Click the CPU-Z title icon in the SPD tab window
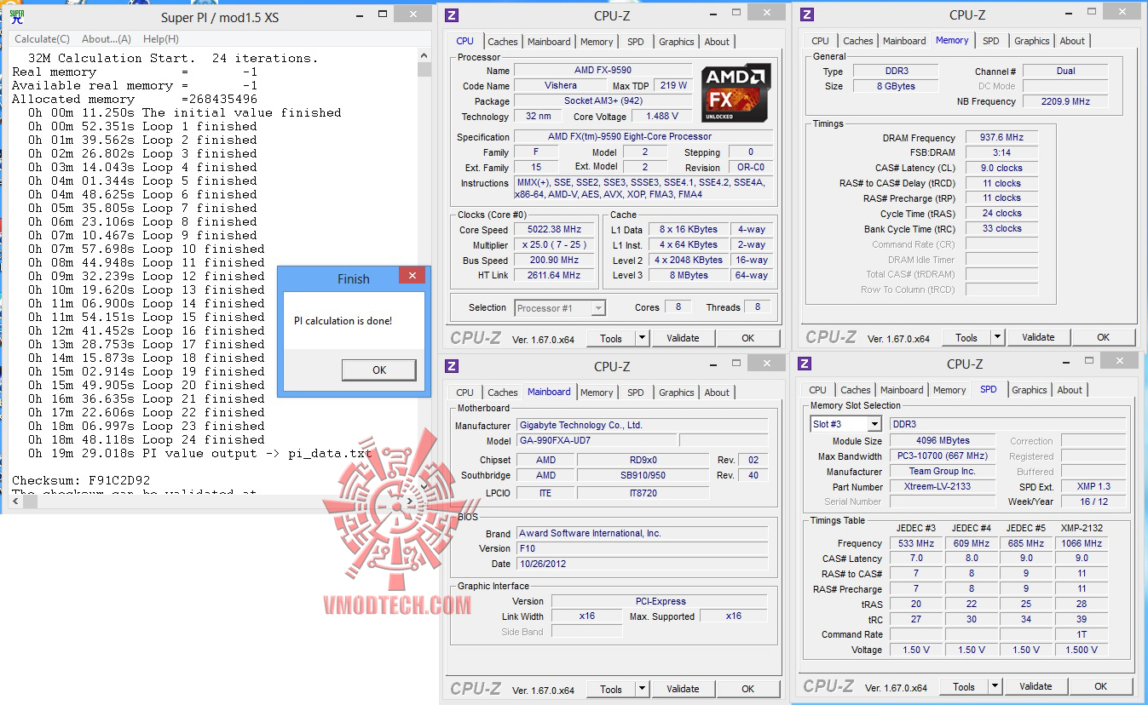The width and height of the screenshot is (1148, 705). pyautogui.click(x=805, y=364)
